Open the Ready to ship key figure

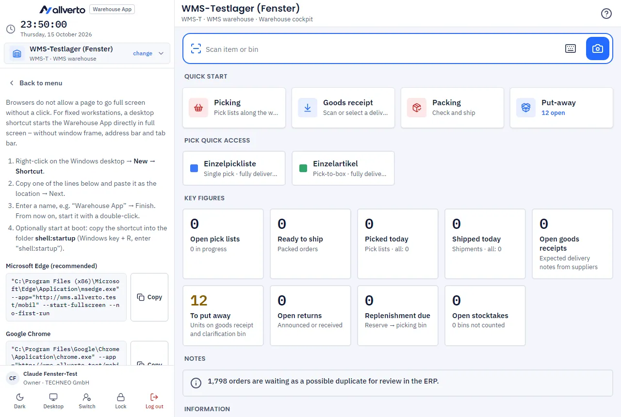tap(310, 244)
